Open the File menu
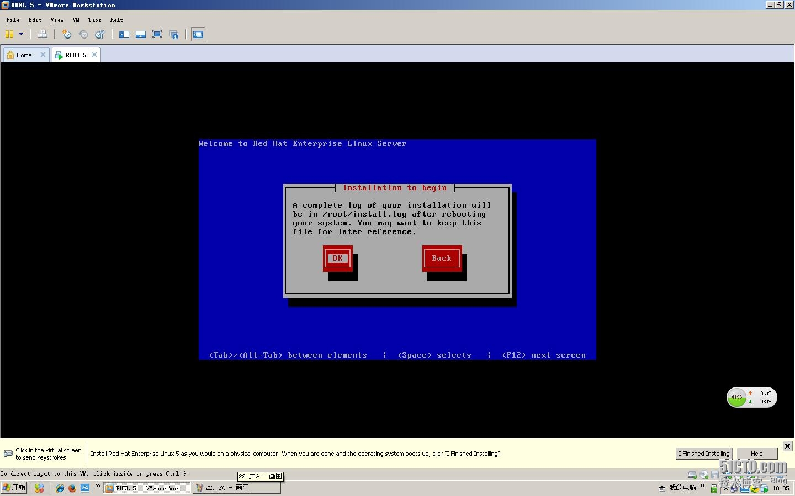This screenshot has width=795, height=496. [x=13, y=20]
